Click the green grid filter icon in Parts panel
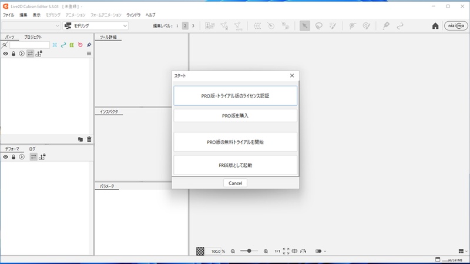470x264 pixels. pyautogui.click(x=72, y=45)
